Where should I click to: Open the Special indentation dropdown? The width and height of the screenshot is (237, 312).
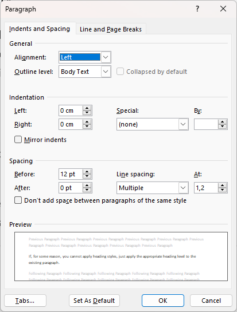(153, 124)
